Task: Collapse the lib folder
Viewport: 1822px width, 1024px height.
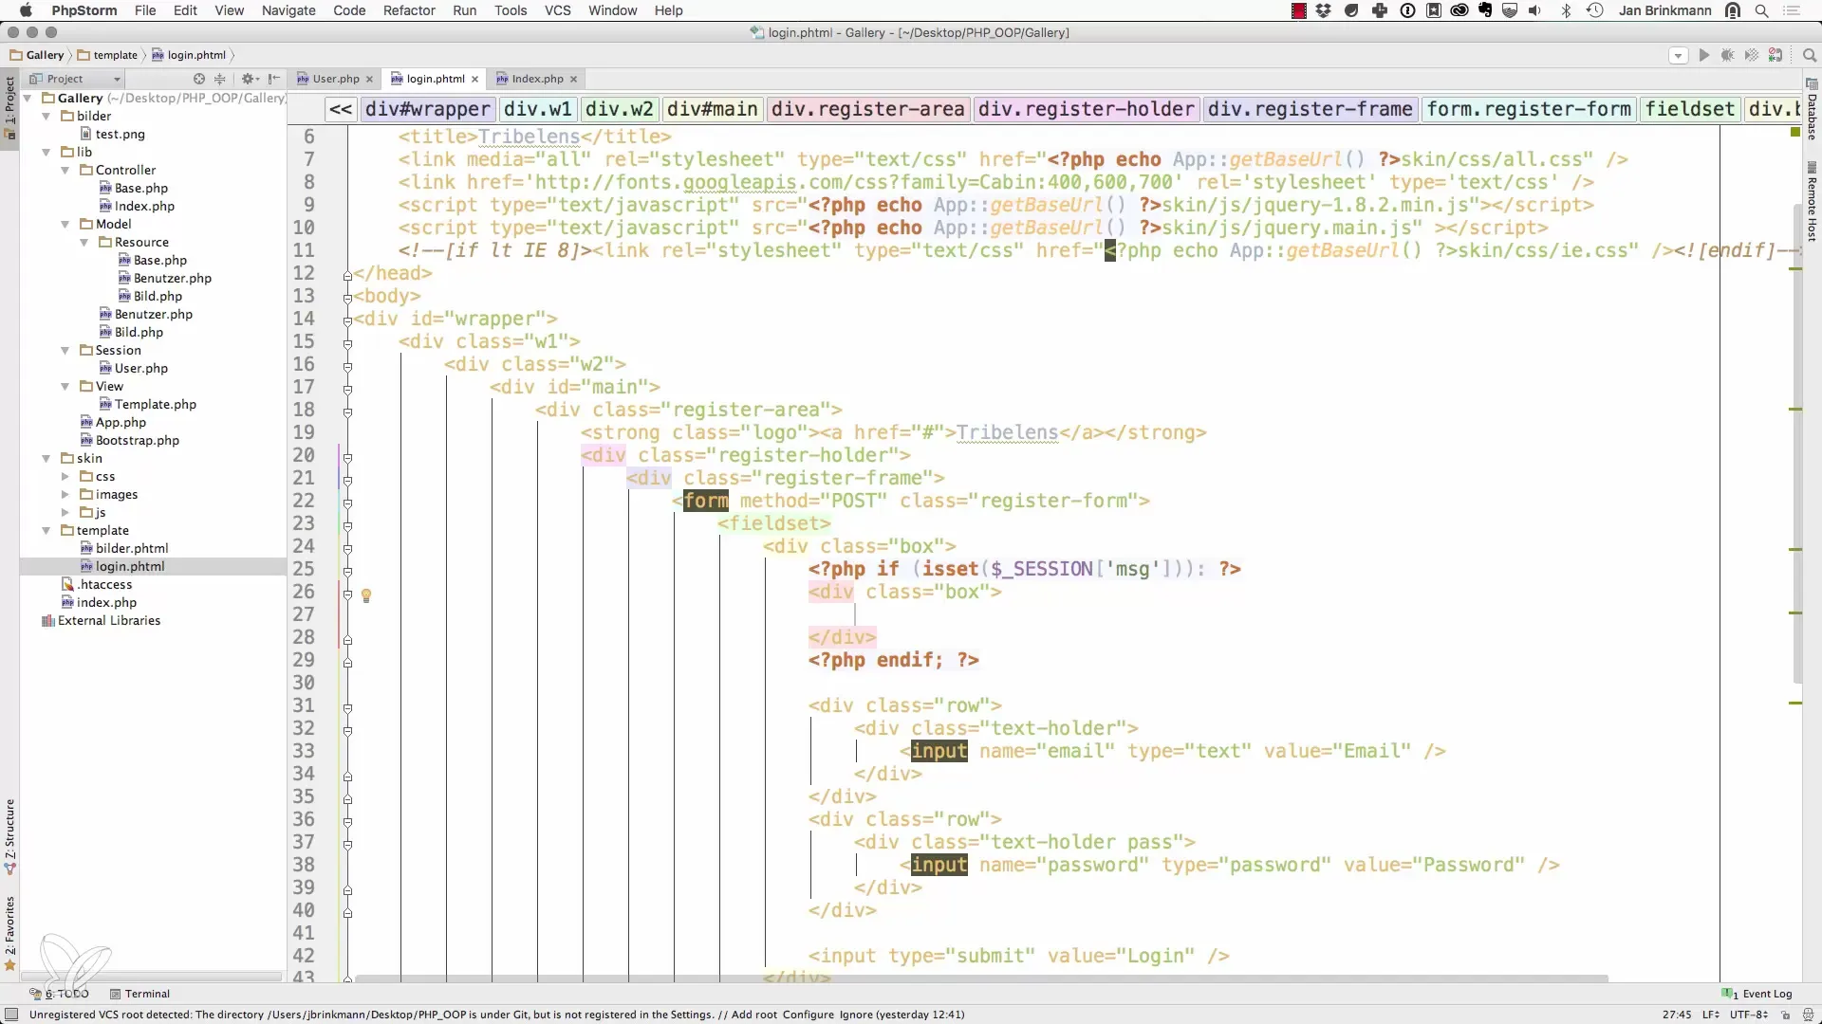Action: click(46, 152)
